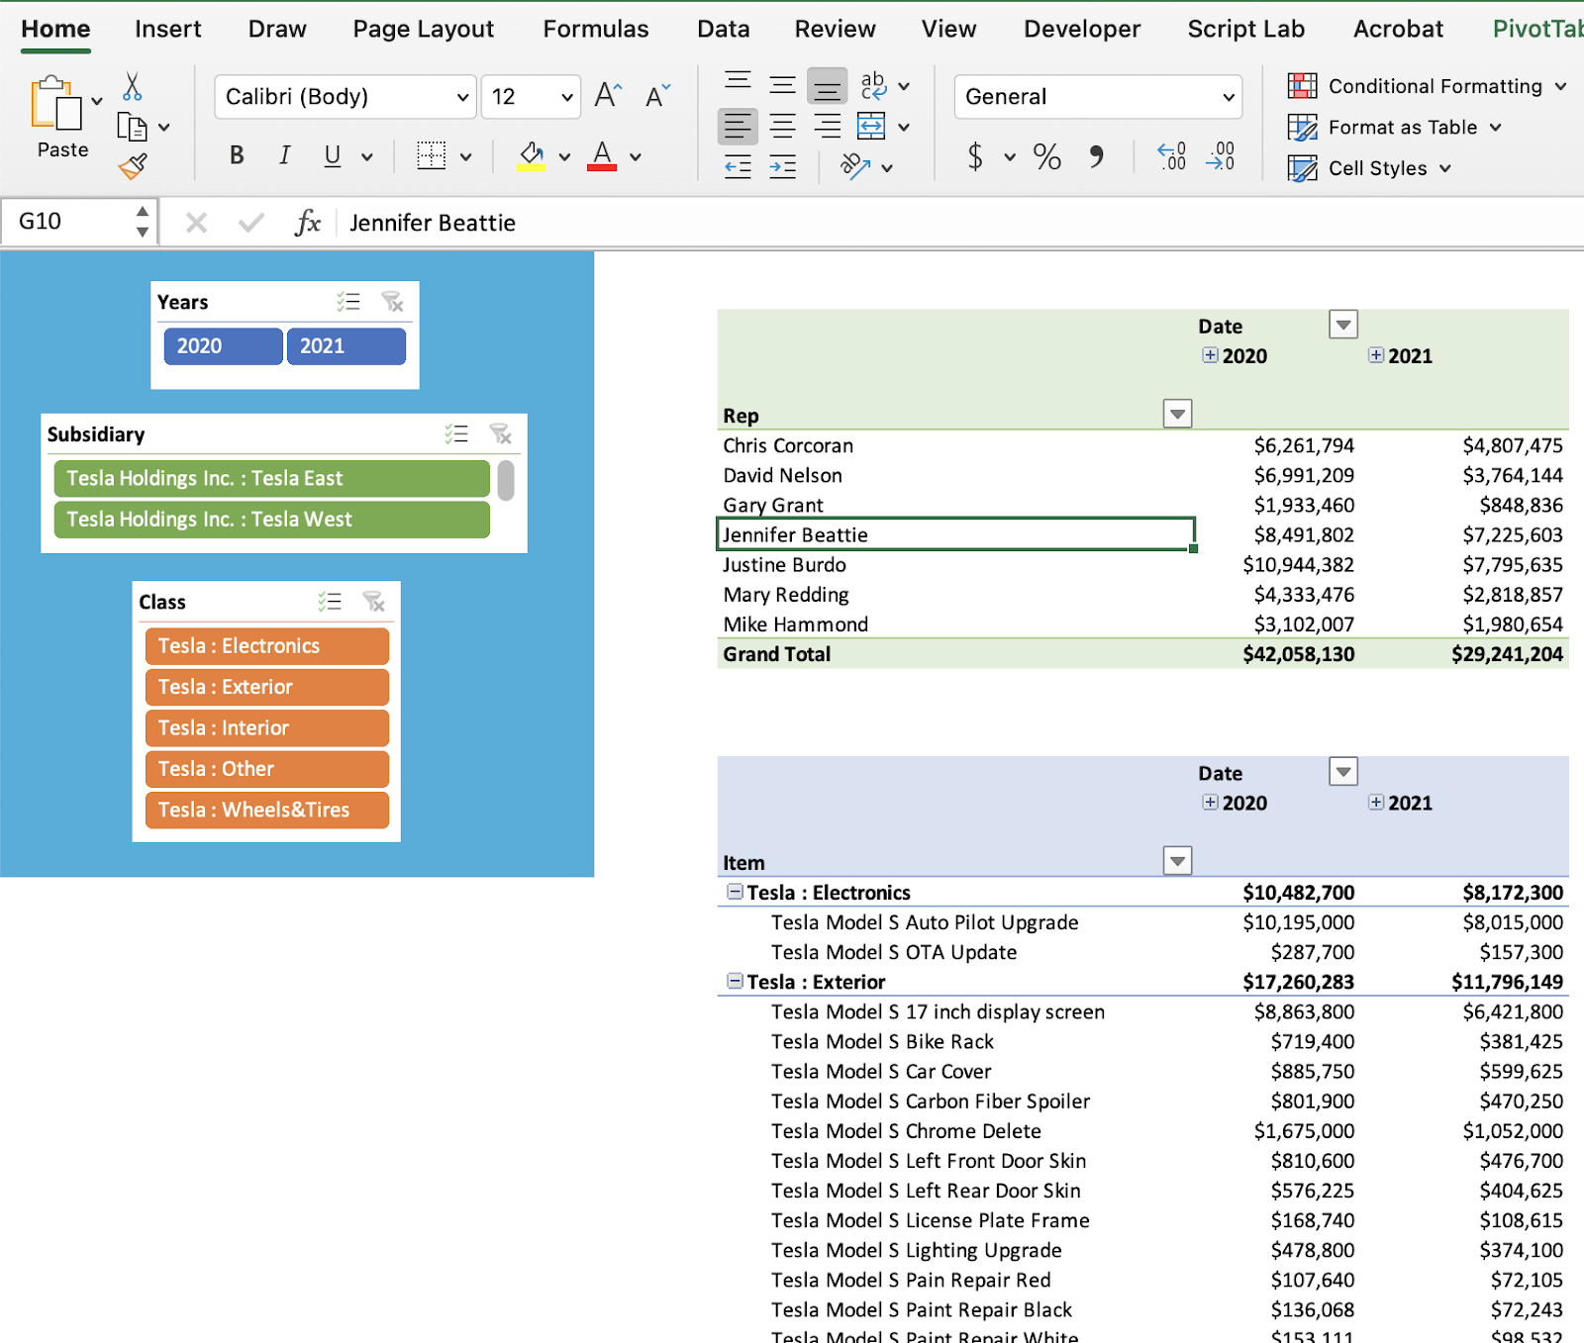Filter by Tesla West subsidiary
This screenshot has width=1584, height=1343.
tap(272, 520)
